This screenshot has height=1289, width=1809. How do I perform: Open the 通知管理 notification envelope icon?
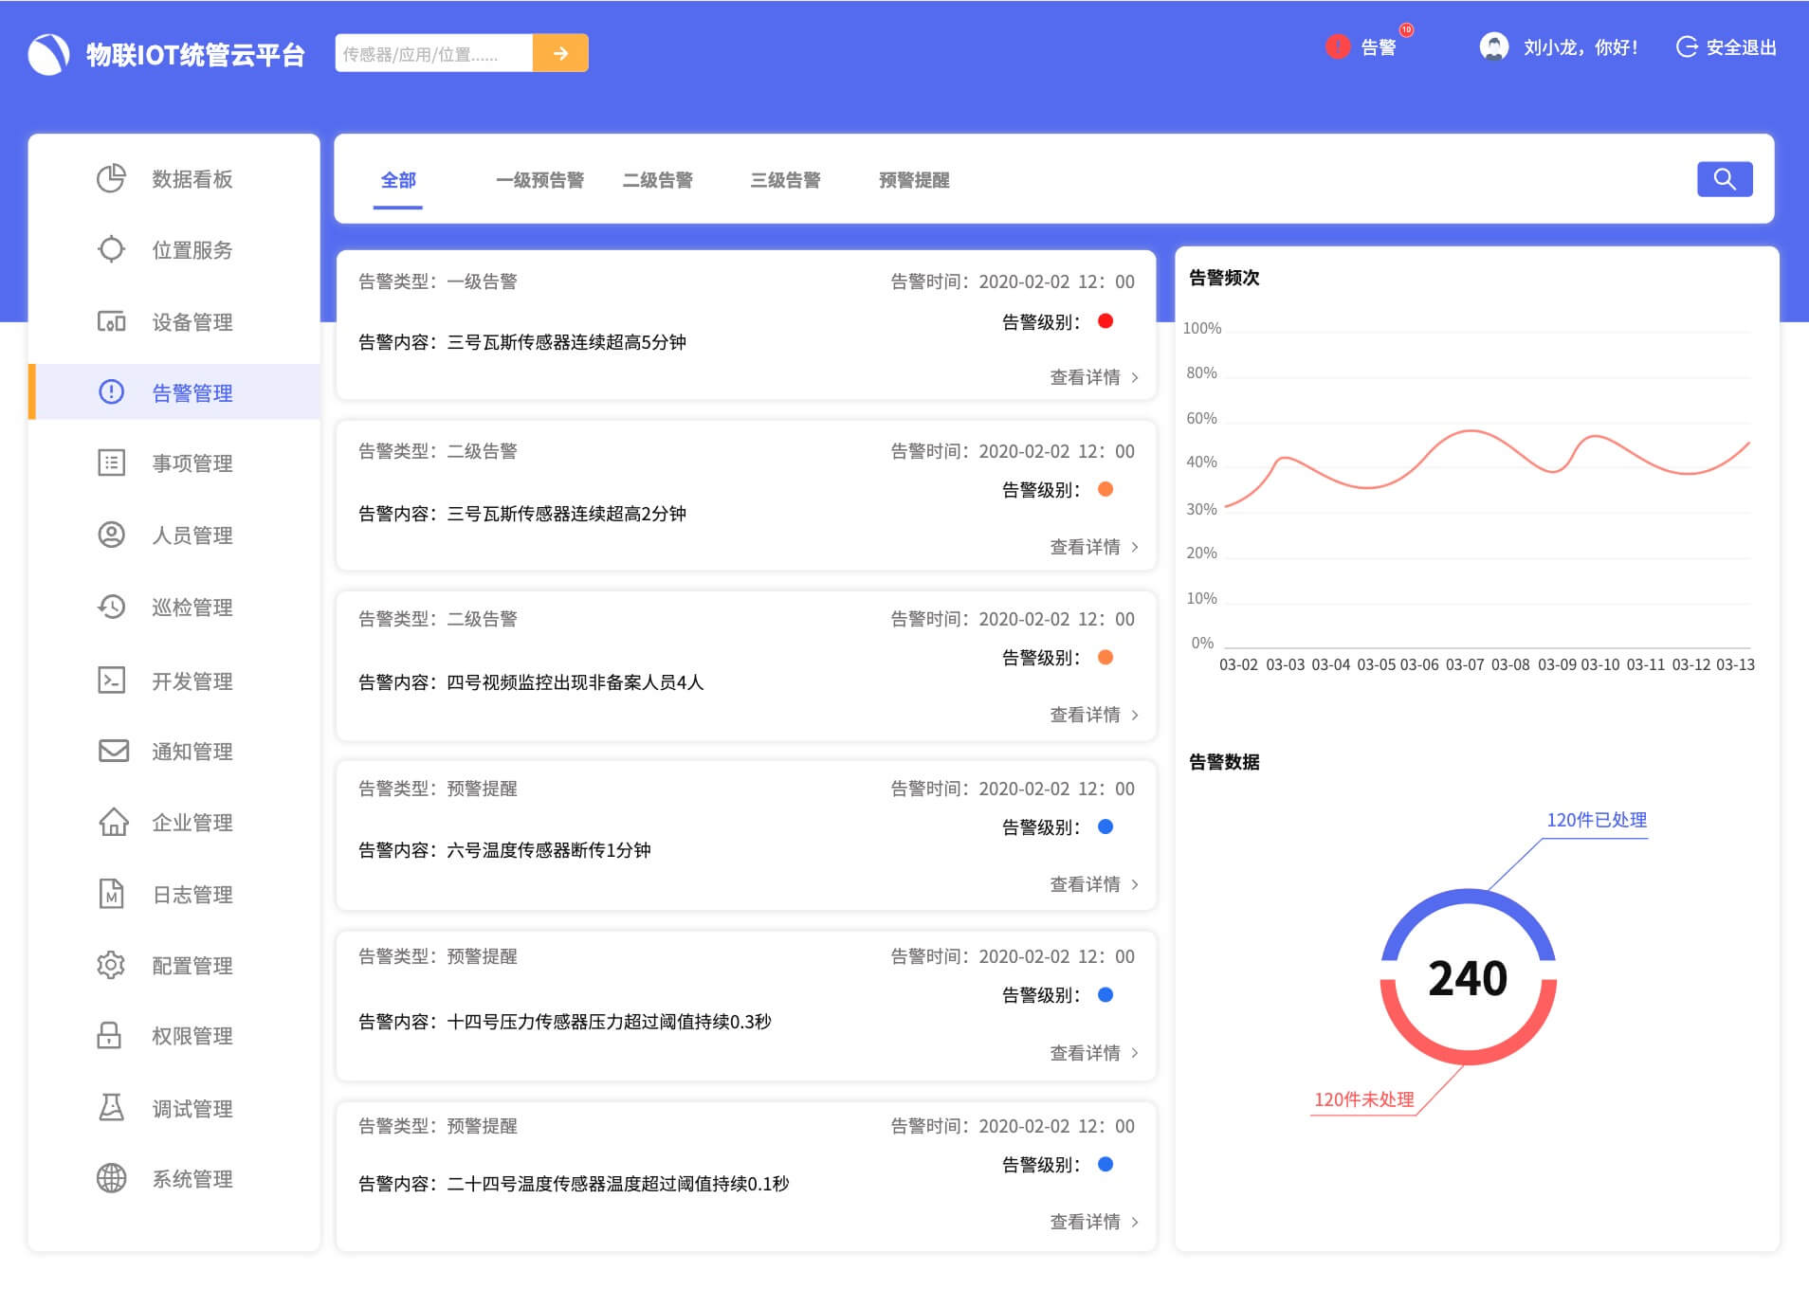click(x=112, y=752)
